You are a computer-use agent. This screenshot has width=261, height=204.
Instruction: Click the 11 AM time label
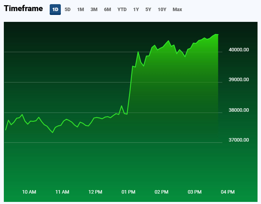(62, 192)
